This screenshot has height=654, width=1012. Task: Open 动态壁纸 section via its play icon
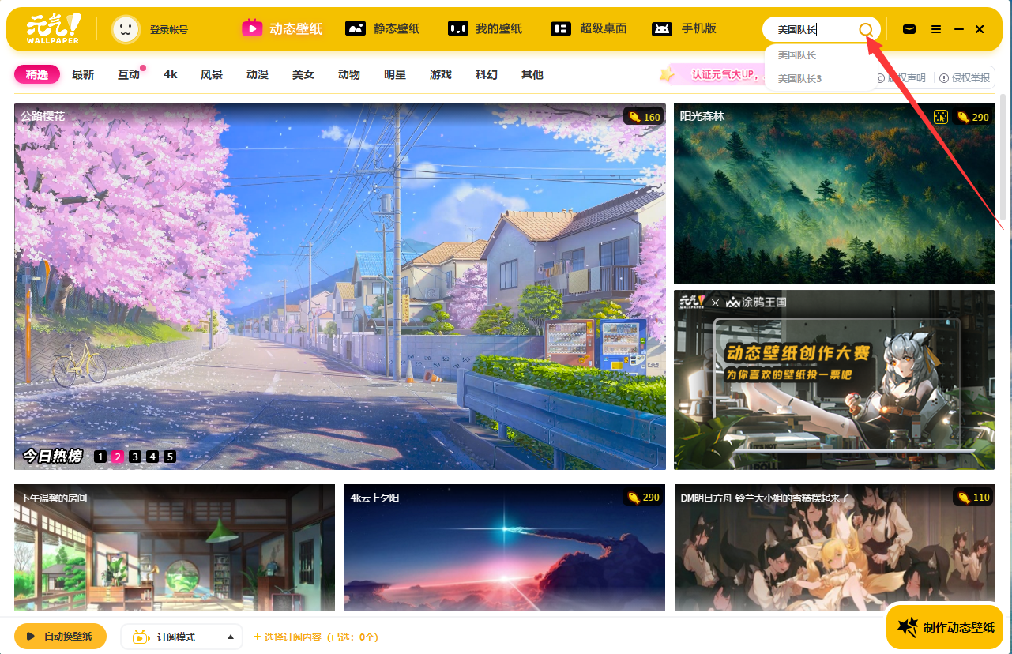[251, 28]
